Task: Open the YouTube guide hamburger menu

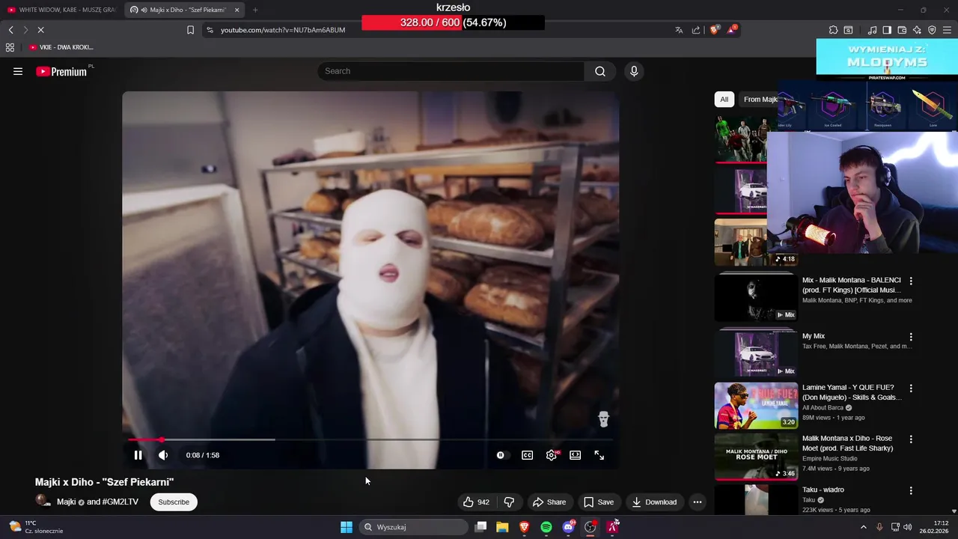Action: tap(18, 71)
